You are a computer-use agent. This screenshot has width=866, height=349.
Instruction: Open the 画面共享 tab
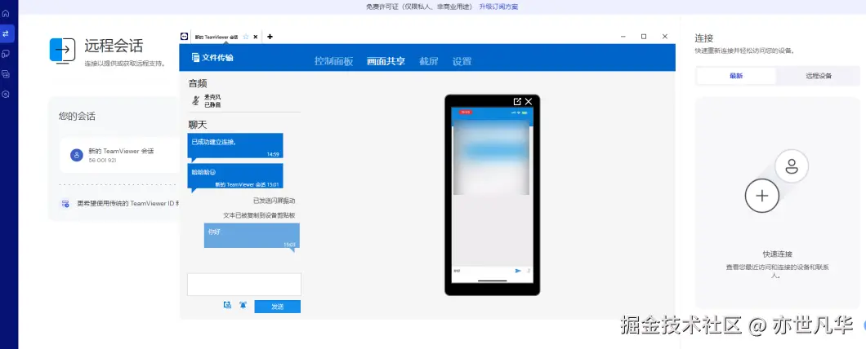click(x=386, y=61)
